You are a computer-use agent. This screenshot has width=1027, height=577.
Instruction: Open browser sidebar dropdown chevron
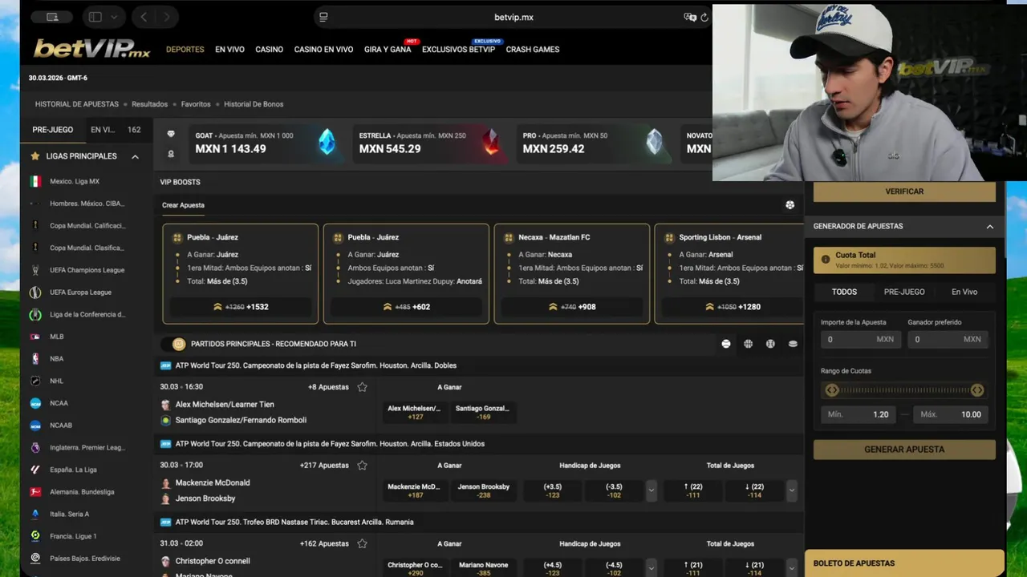114,17
